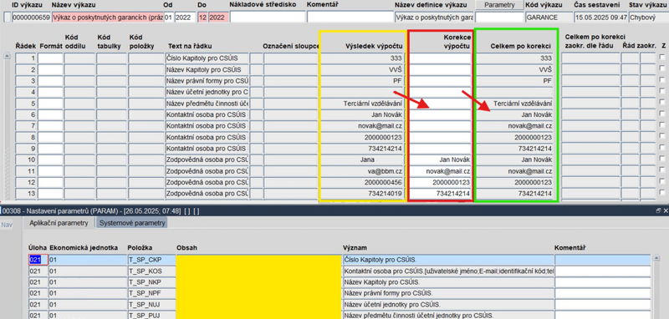Click the yellow Obsah field of T_SP_CKP
Viewport: 669px width, 319px height.
coord(258,260)
